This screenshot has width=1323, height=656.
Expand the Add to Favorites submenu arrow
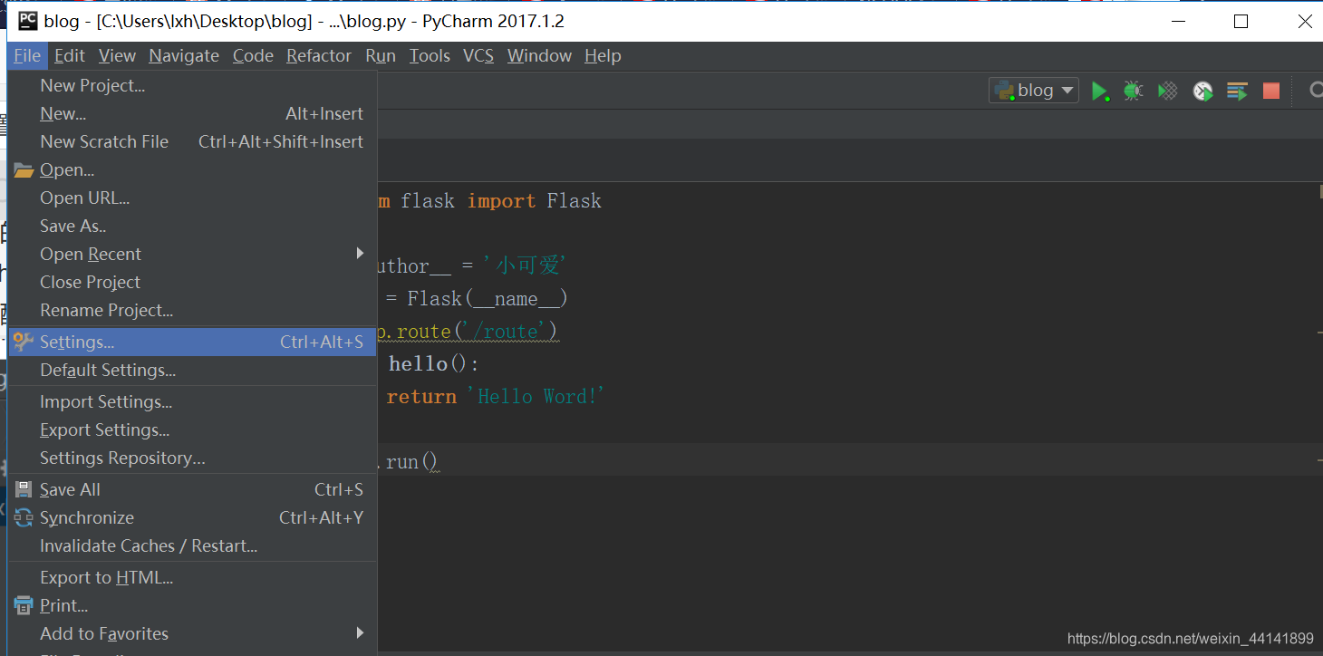pyautogui.click(x=360, y=633)
